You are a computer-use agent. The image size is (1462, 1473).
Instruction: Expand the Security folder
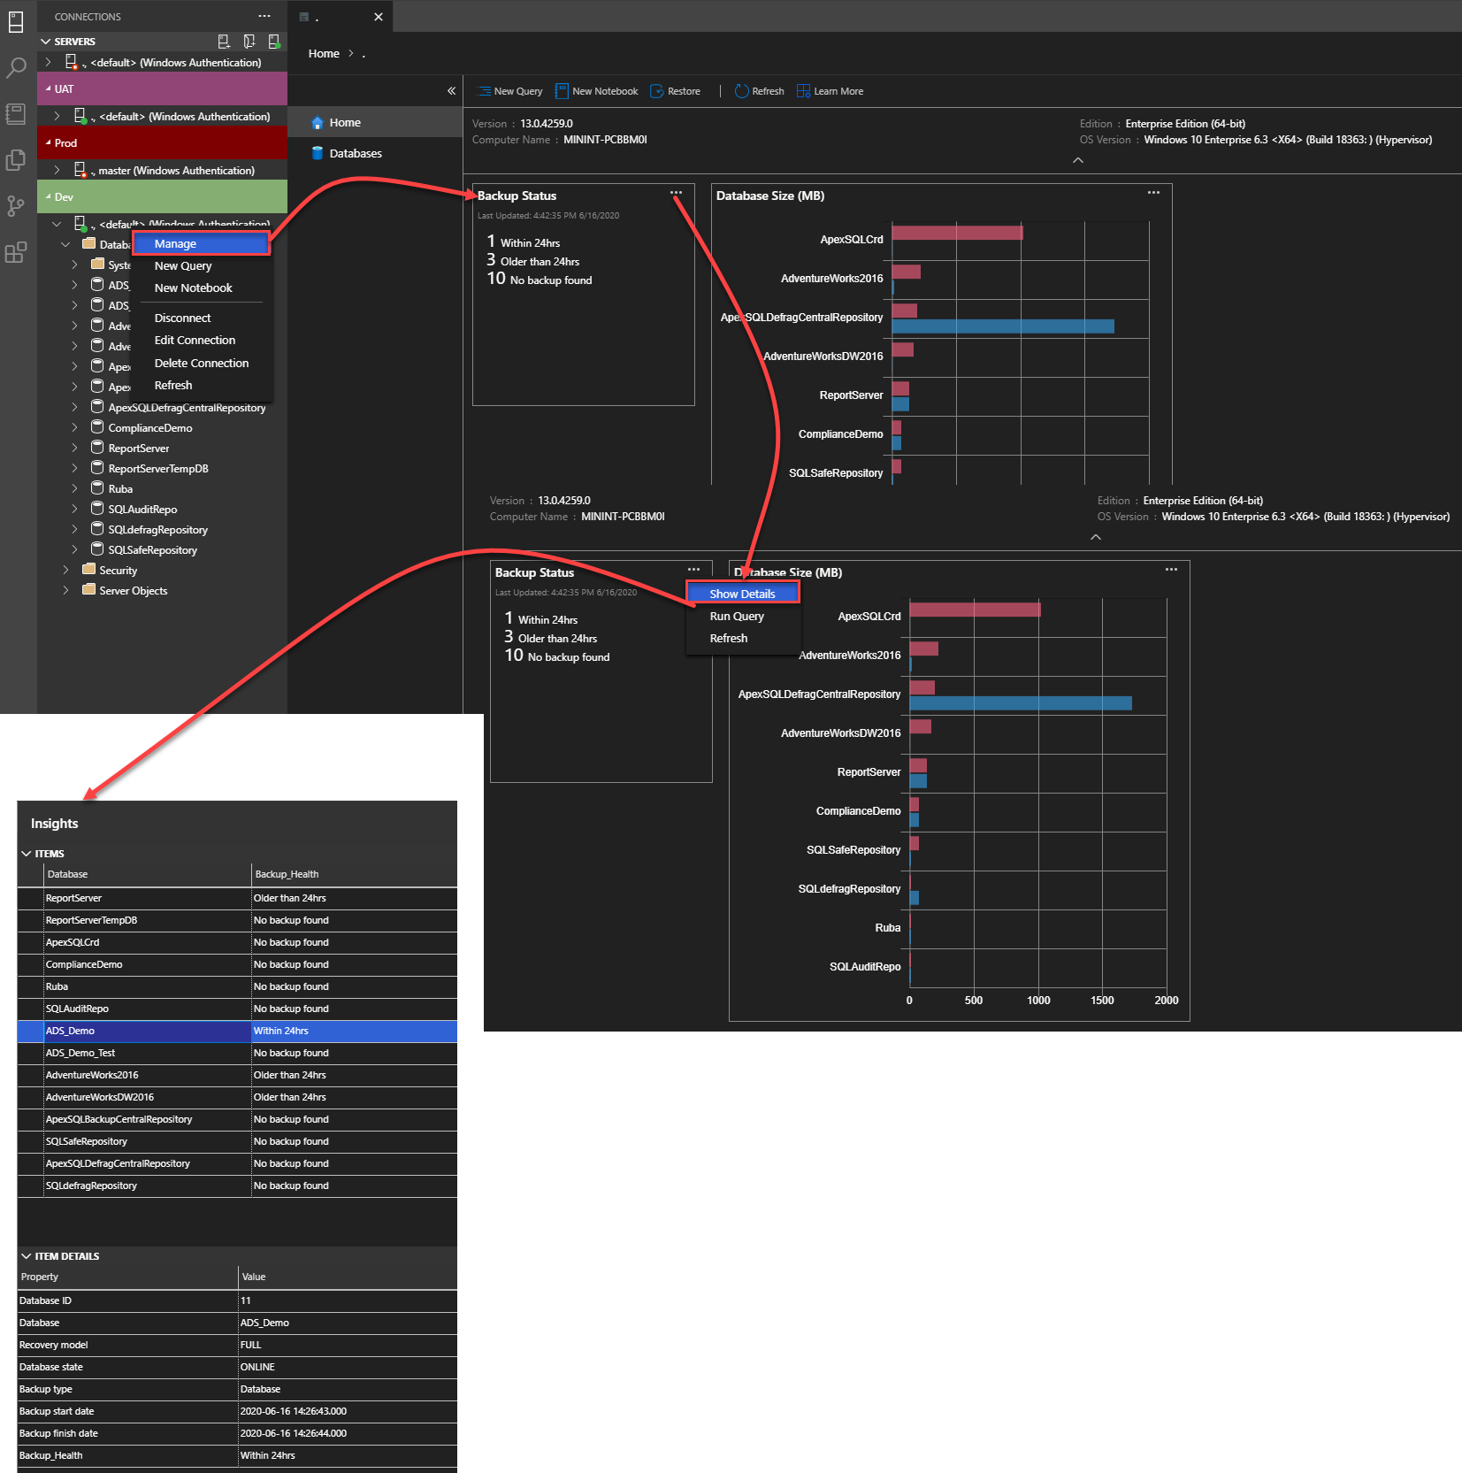(x=65, y=570)
